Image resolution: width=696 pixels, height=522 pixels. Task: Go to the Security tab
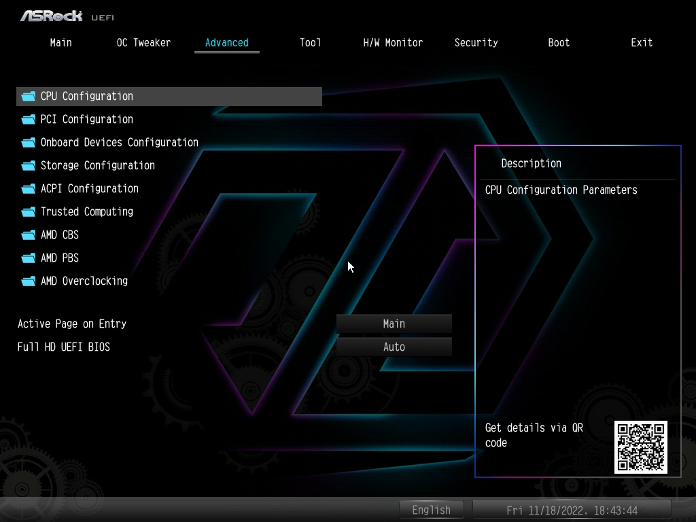(x=476, y=43)
